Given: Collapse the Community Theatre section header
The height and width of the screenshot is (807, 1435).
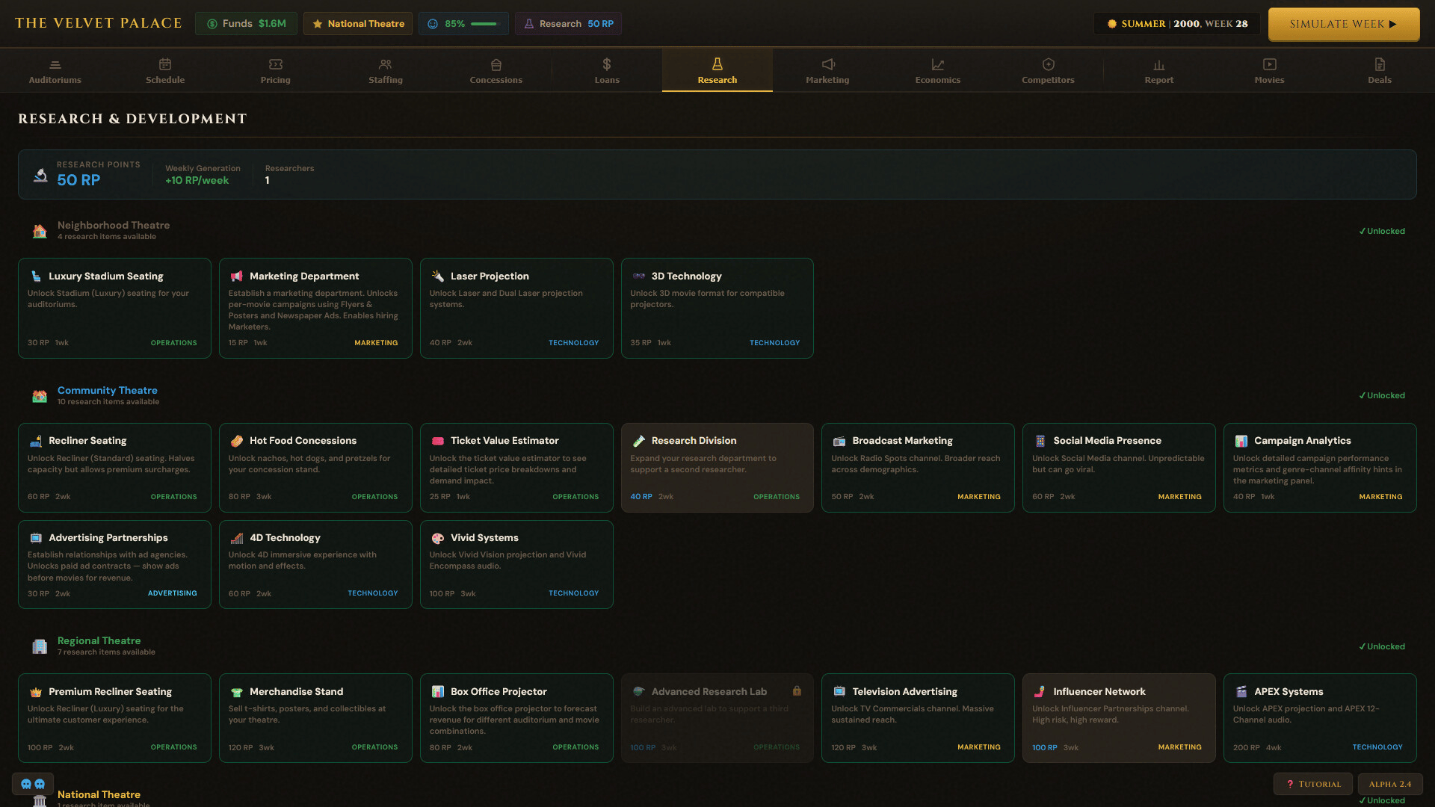Looking at the screenshot, I should pyautogui.click(x=107, y=391).
